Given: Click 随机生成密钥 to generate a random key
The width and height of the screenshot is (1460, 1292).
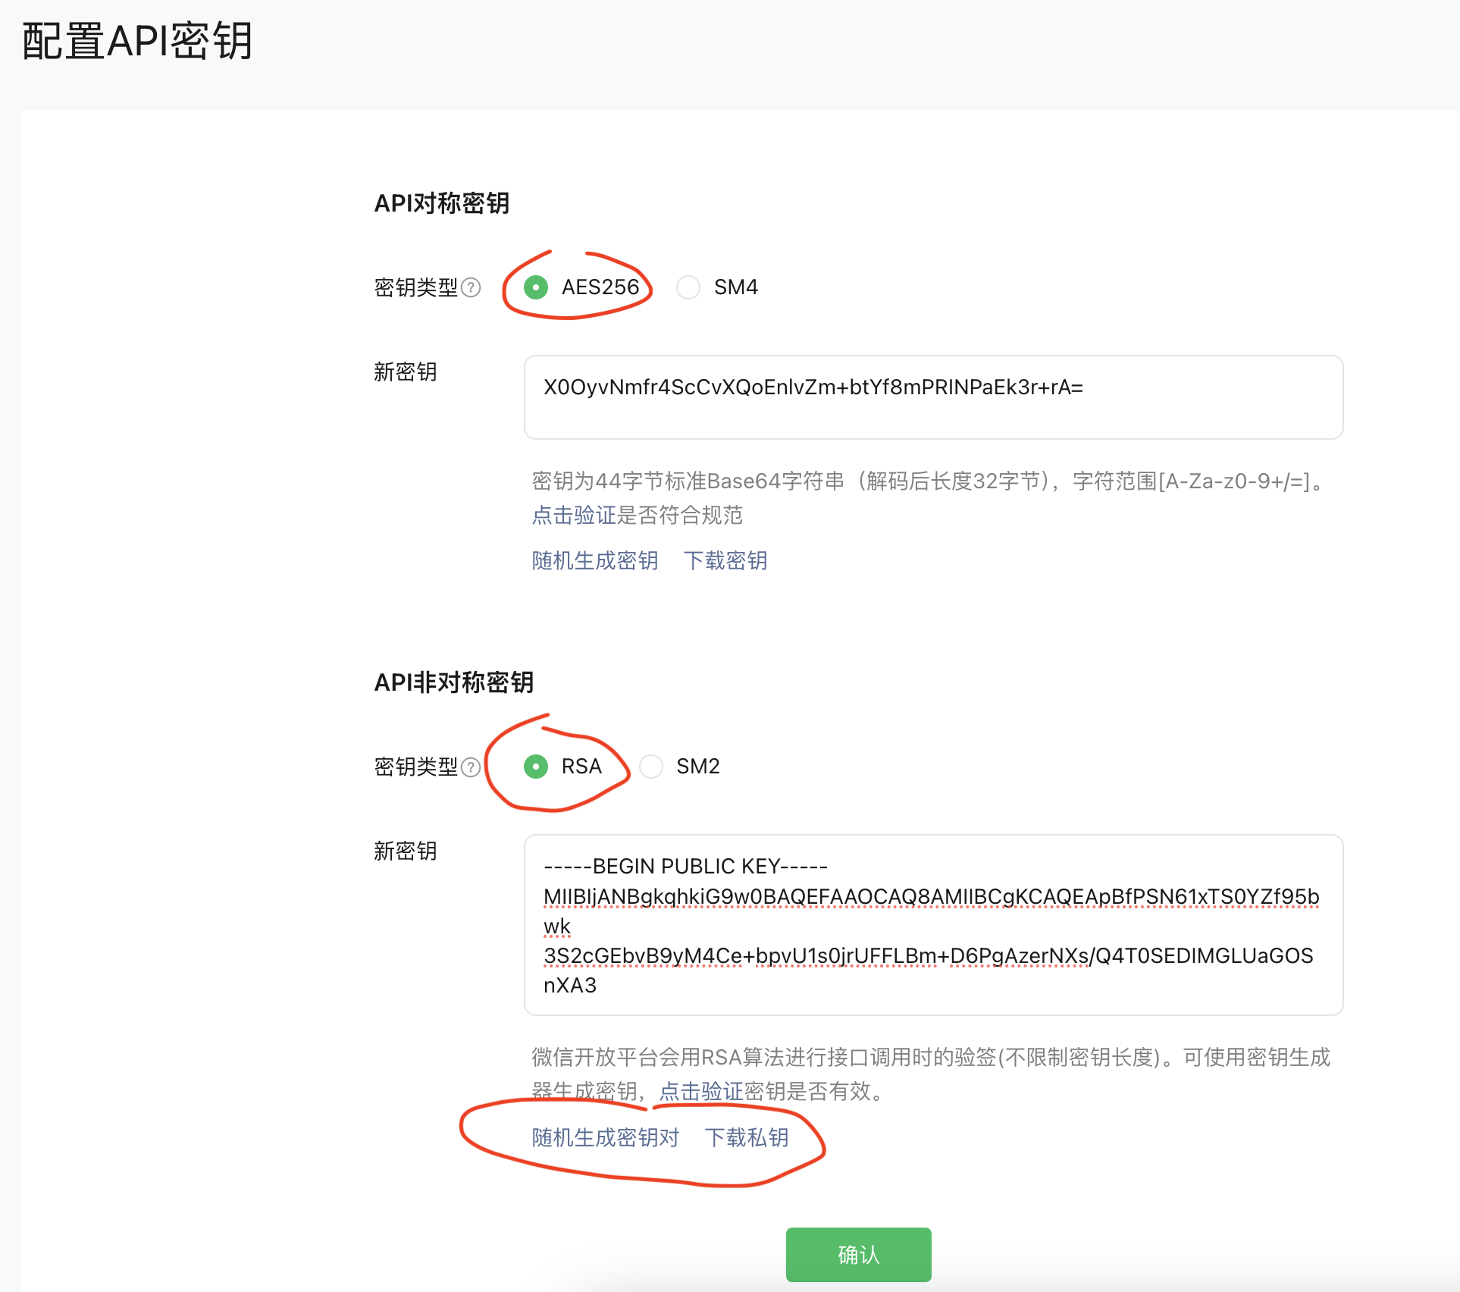Looking at the screenshot, I should point(594,560).
